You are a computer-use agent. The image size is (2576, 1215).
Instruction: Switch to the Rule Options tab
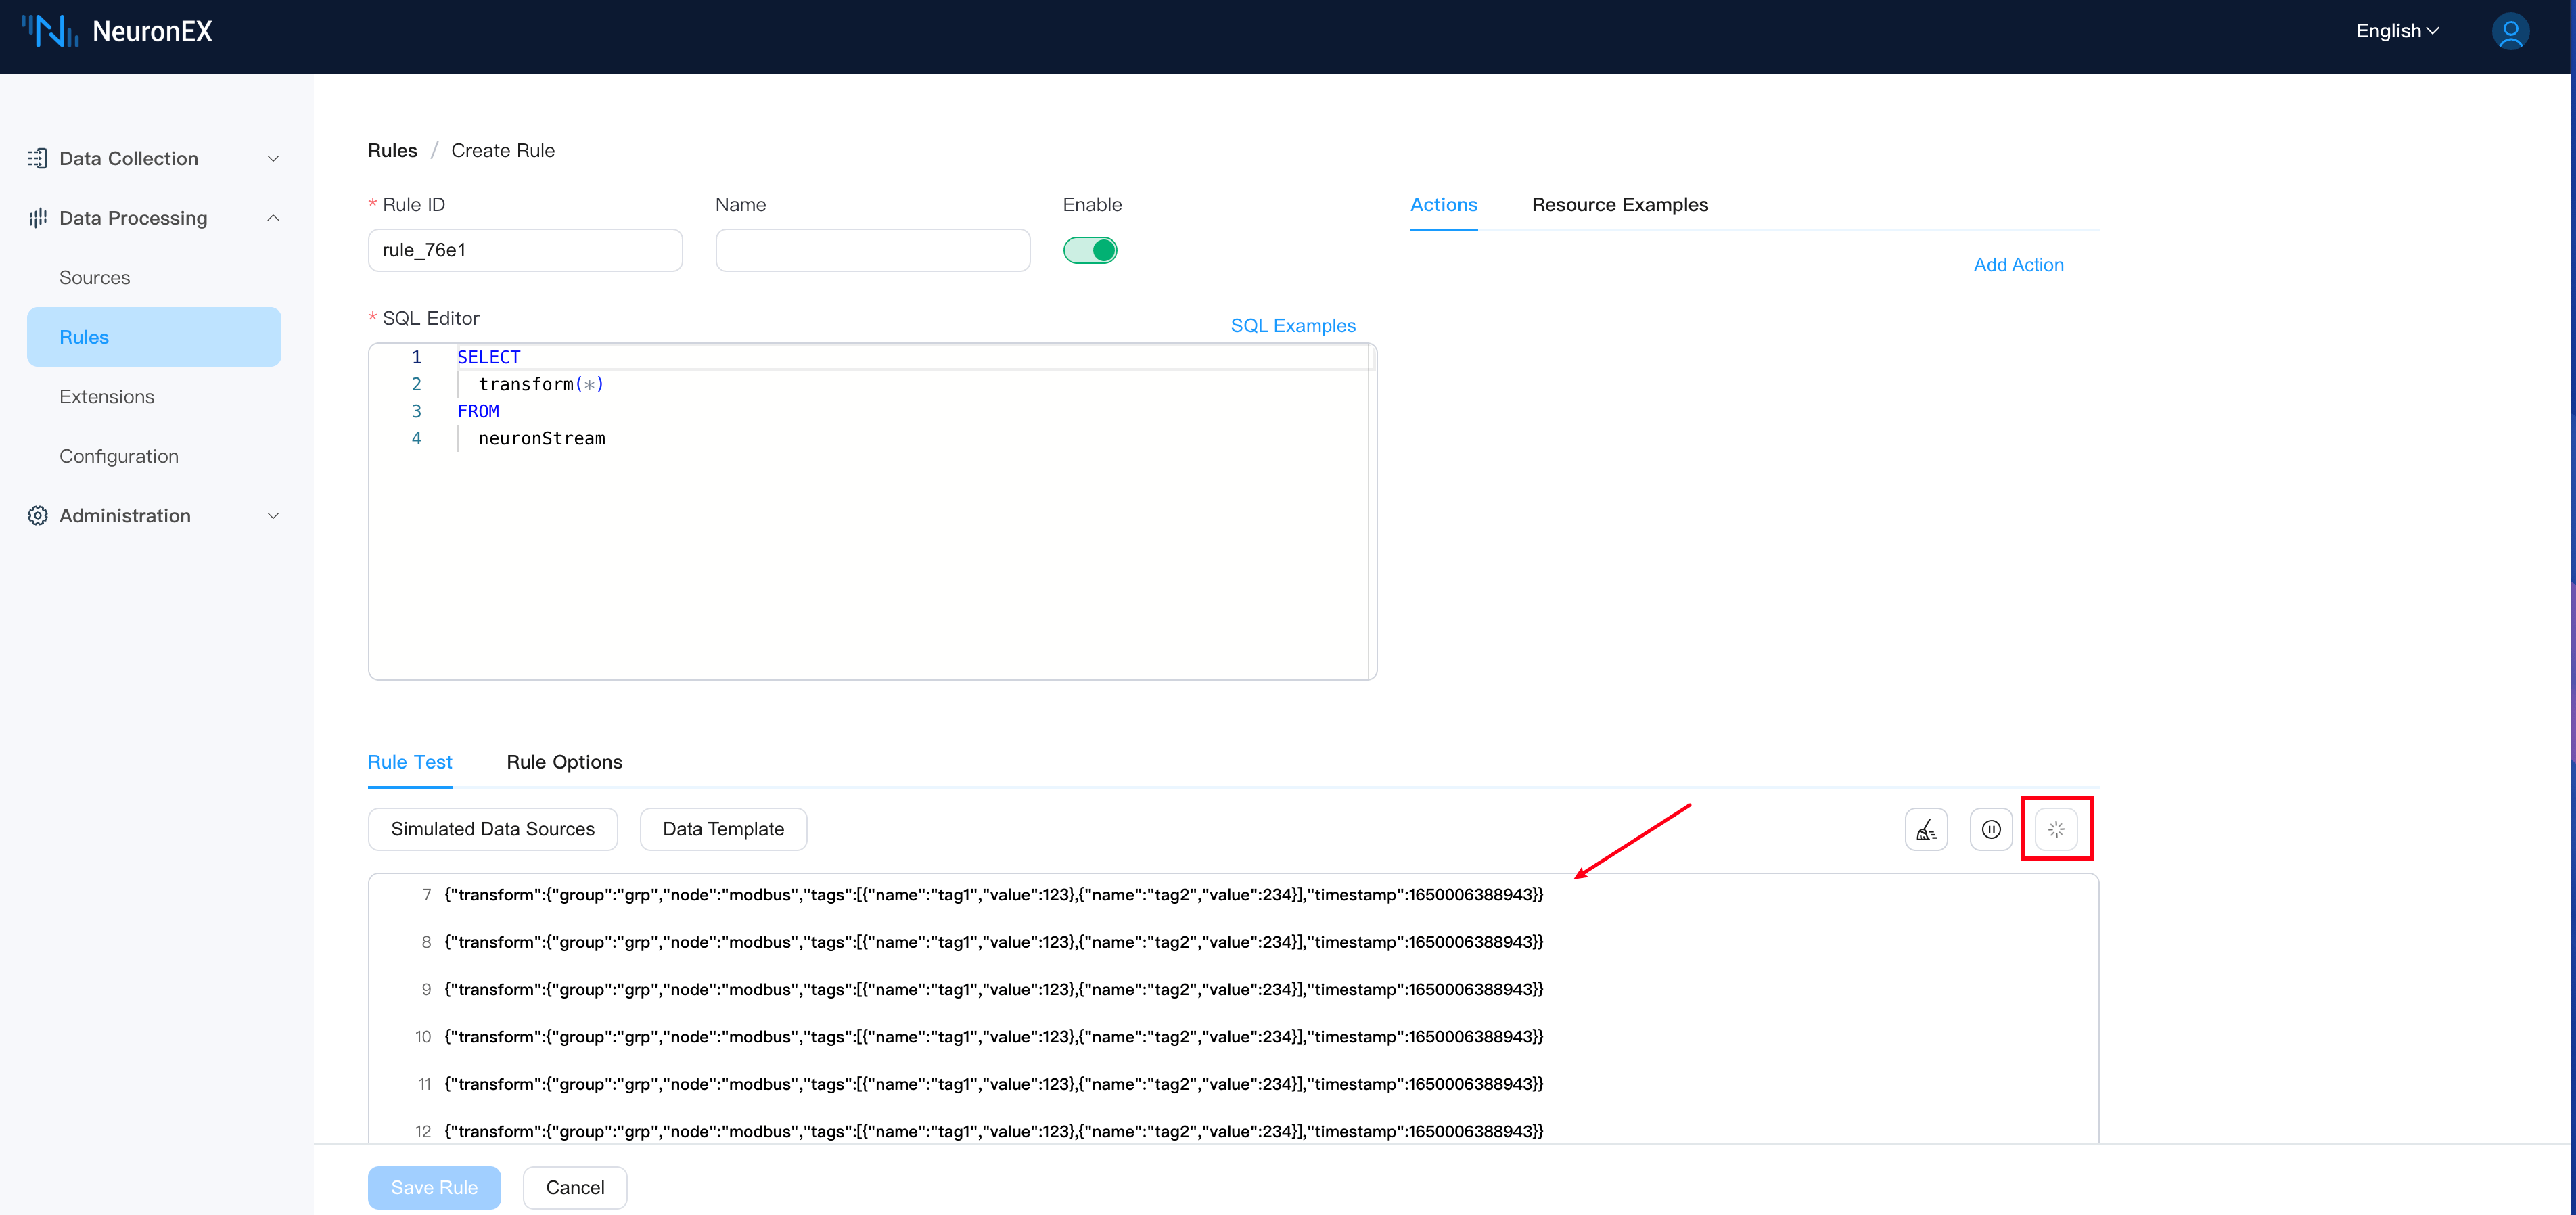[x=564, y=762]
